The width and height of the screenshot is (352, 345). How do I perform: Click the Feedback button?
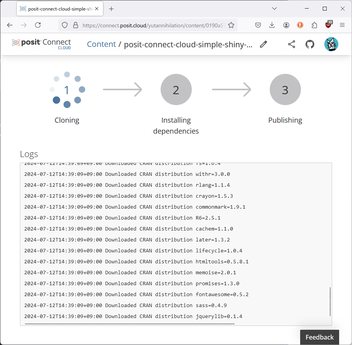click(x=319, y=337)
